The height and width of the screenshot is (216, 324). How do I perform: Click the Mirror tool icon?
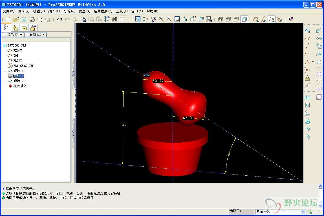319,74
